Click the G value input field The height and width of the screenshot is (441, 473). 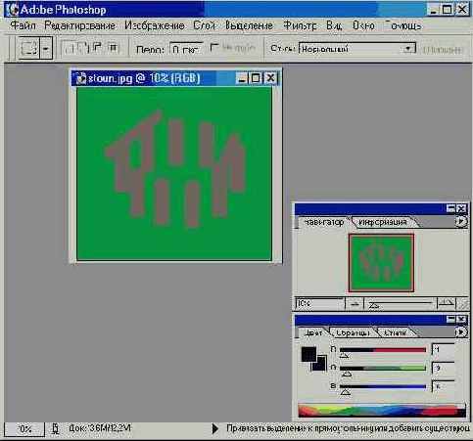443,368
